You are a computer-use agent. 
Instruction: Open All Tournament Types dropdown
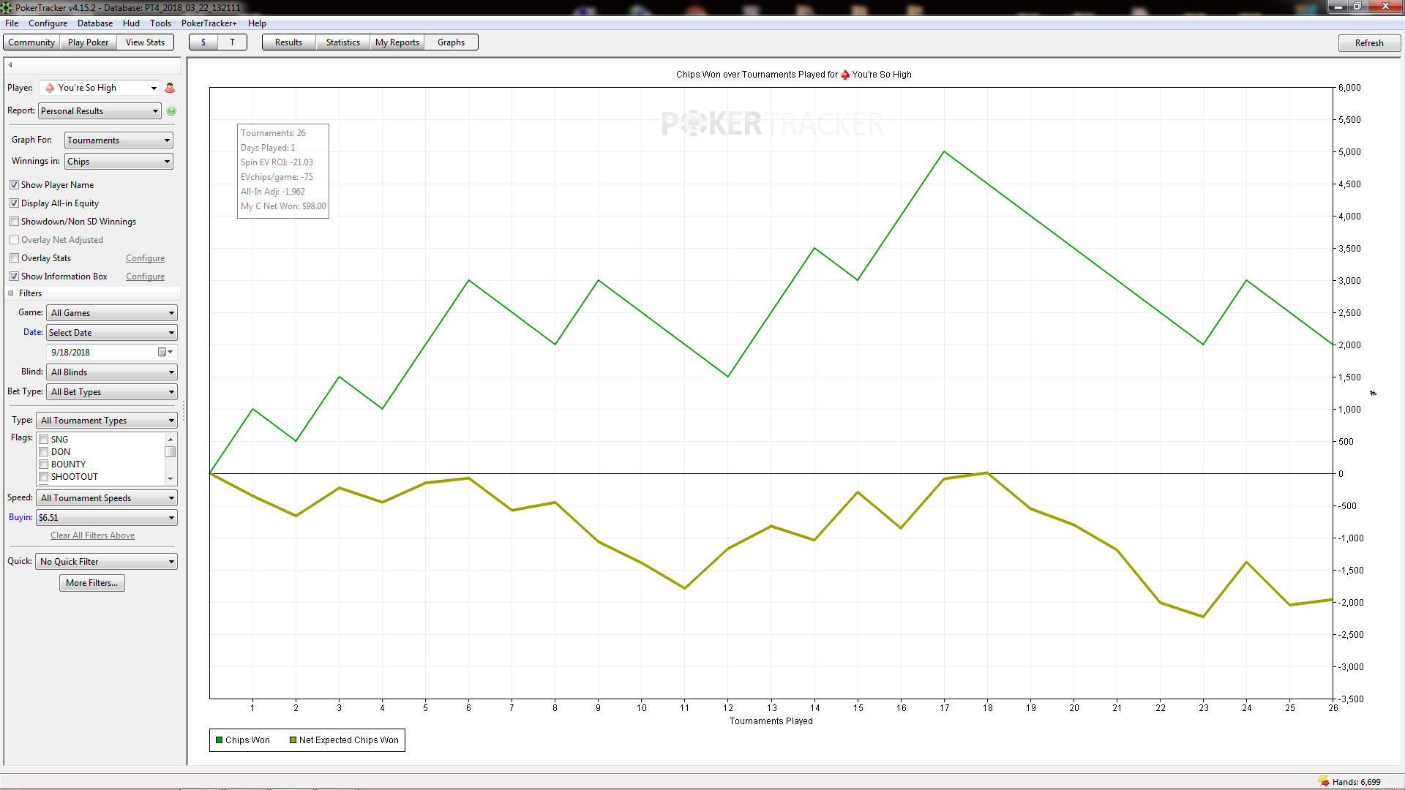pyautogui.click(x=107, y=421)
